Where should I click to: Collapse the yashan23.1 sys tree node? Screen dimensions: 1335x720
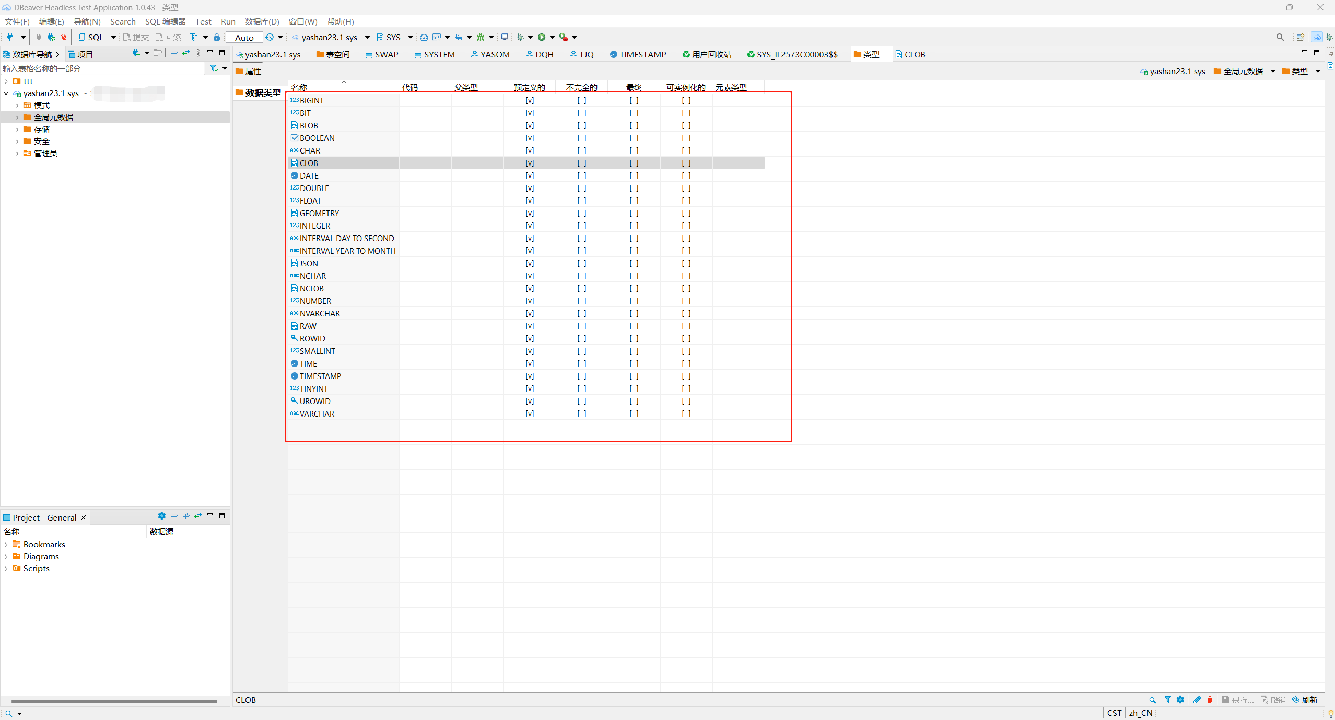pyautogui.click(x=6, y=93)
